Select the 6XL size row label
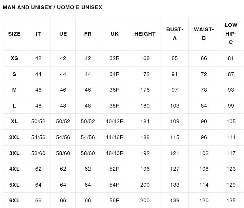This screenshot has width=244, height=208. pos(14,201)
